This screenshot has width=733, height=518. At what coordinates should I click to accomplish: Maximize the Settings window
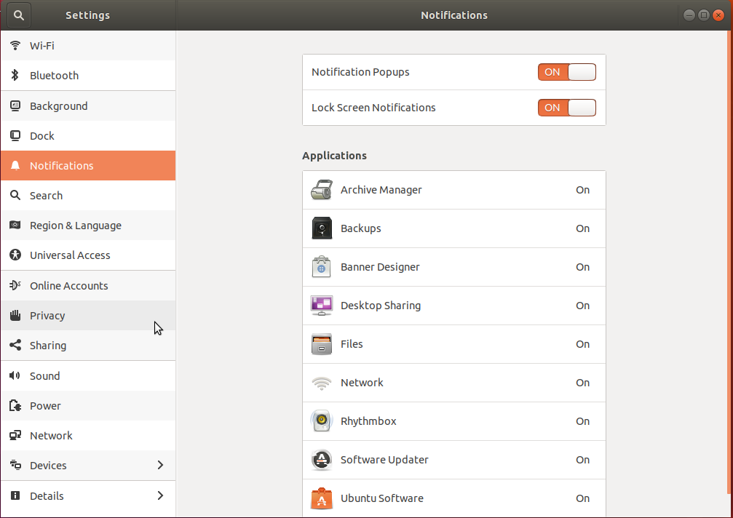(704, 15)
